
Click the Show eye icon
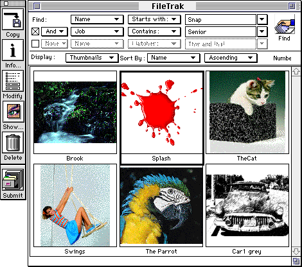click(x=13, y=112)
